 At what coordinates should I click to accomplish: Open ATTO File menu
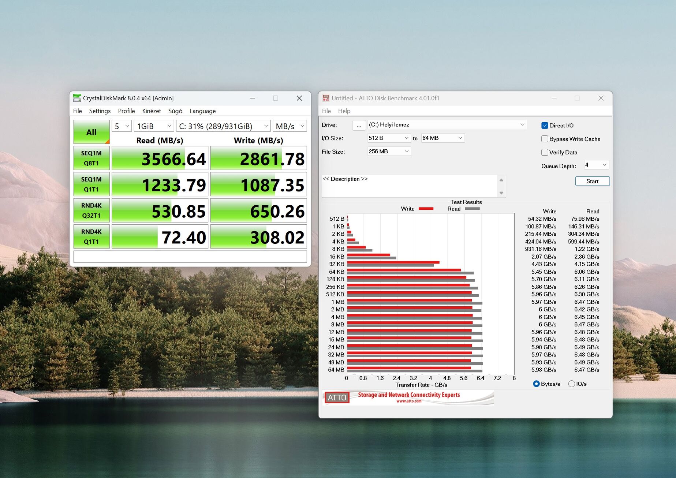[326, 111]
